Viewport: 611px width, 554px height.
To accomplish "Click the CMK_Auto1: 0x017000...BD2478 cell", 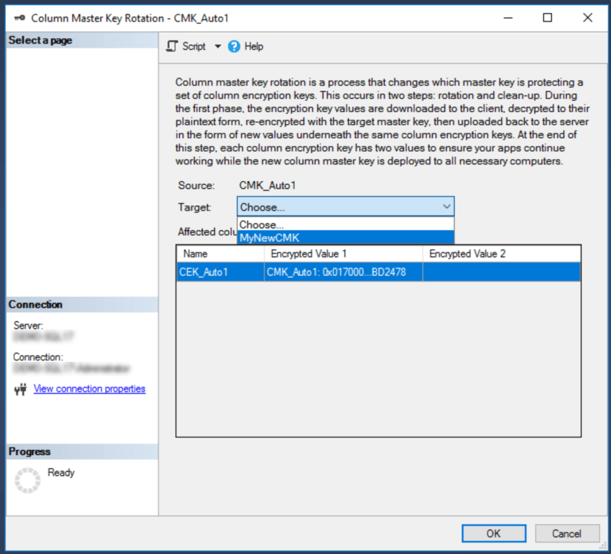I will point(343,272).
